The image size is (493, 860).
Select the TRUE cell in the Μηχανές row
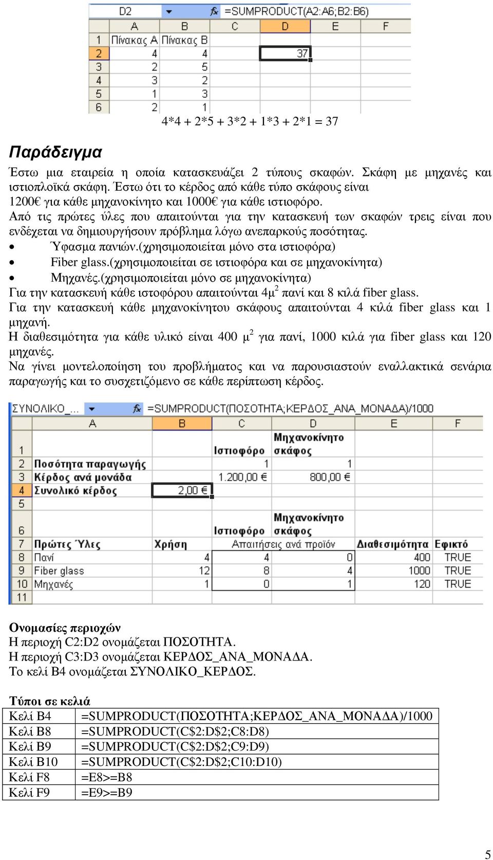458,584
